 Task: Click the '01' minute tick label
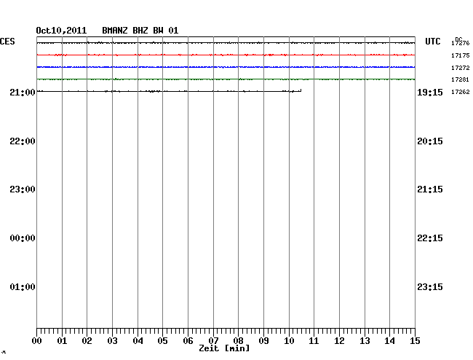pos(62,341)
